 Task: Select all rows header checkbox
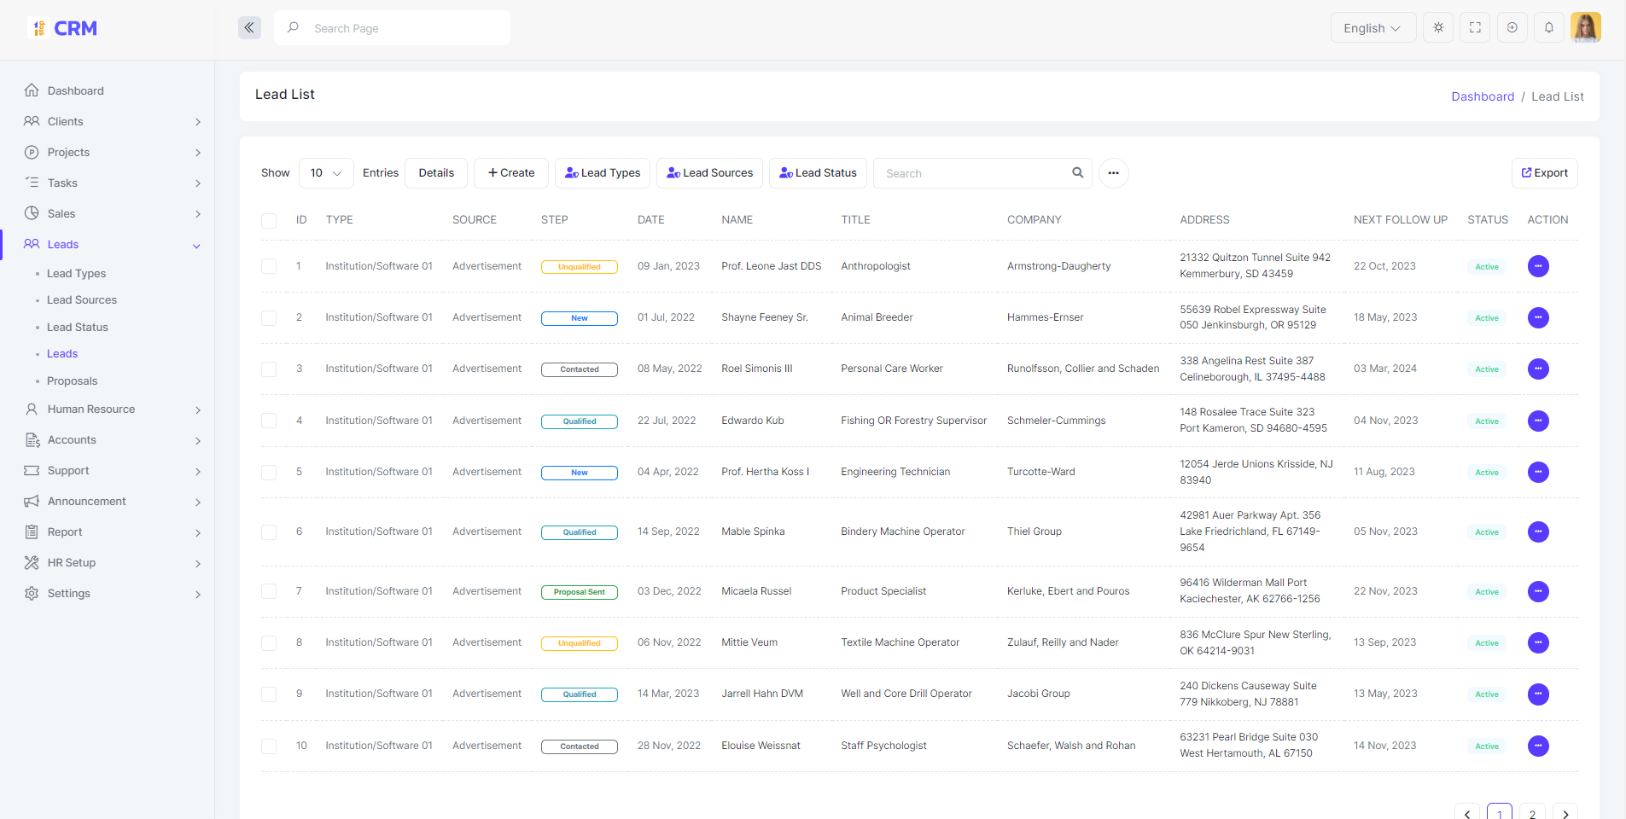point(269,220)
